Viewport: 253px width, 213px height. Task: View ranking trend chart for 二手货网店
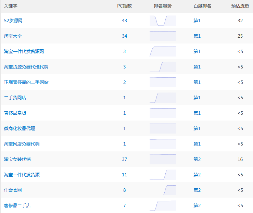point(163,98)
